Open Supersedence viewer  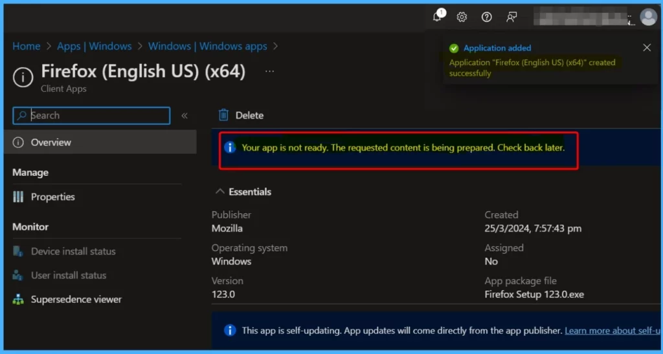point(76,300)
